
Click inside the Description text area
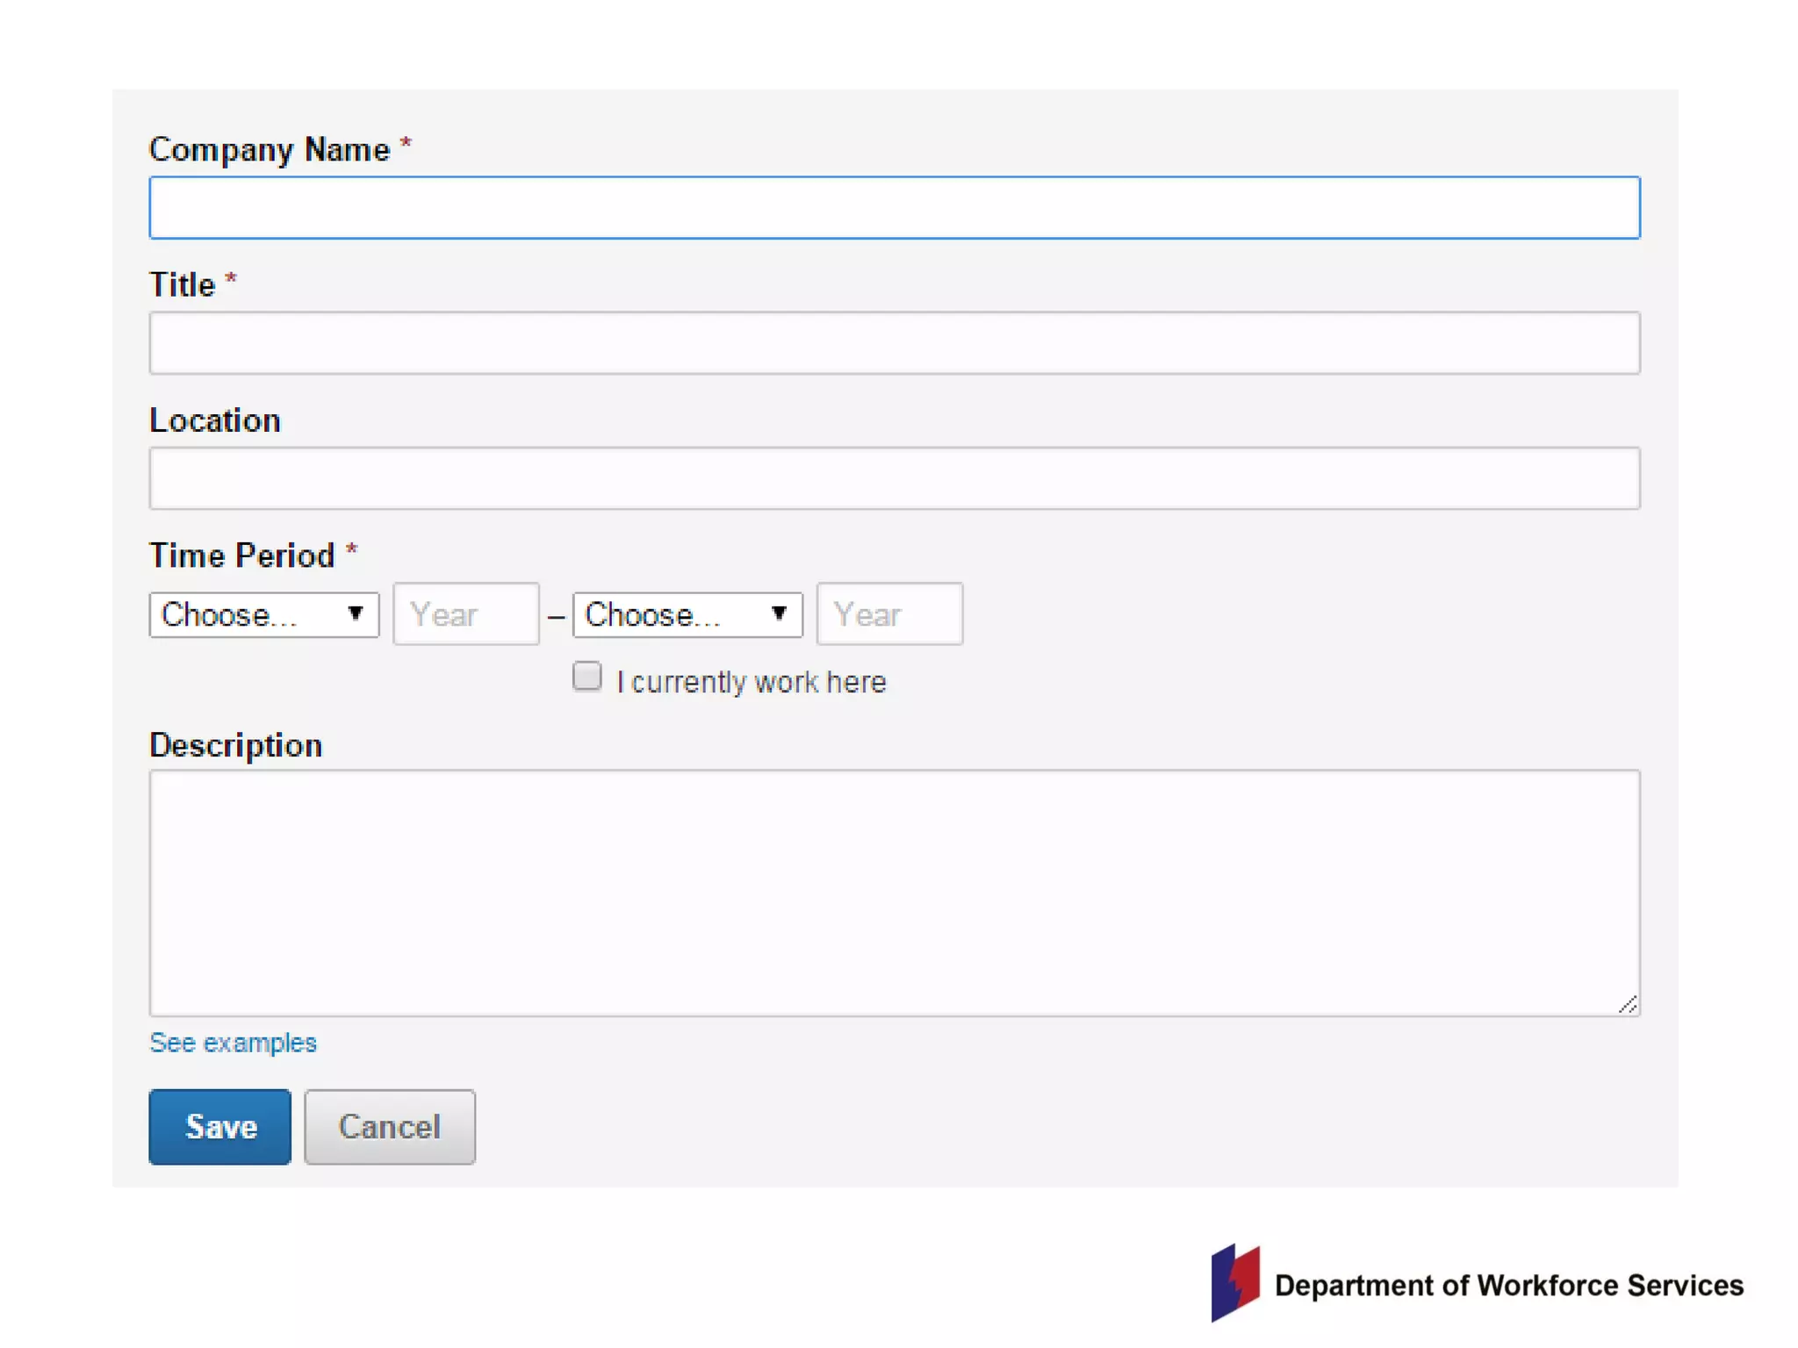click(894, 893)
